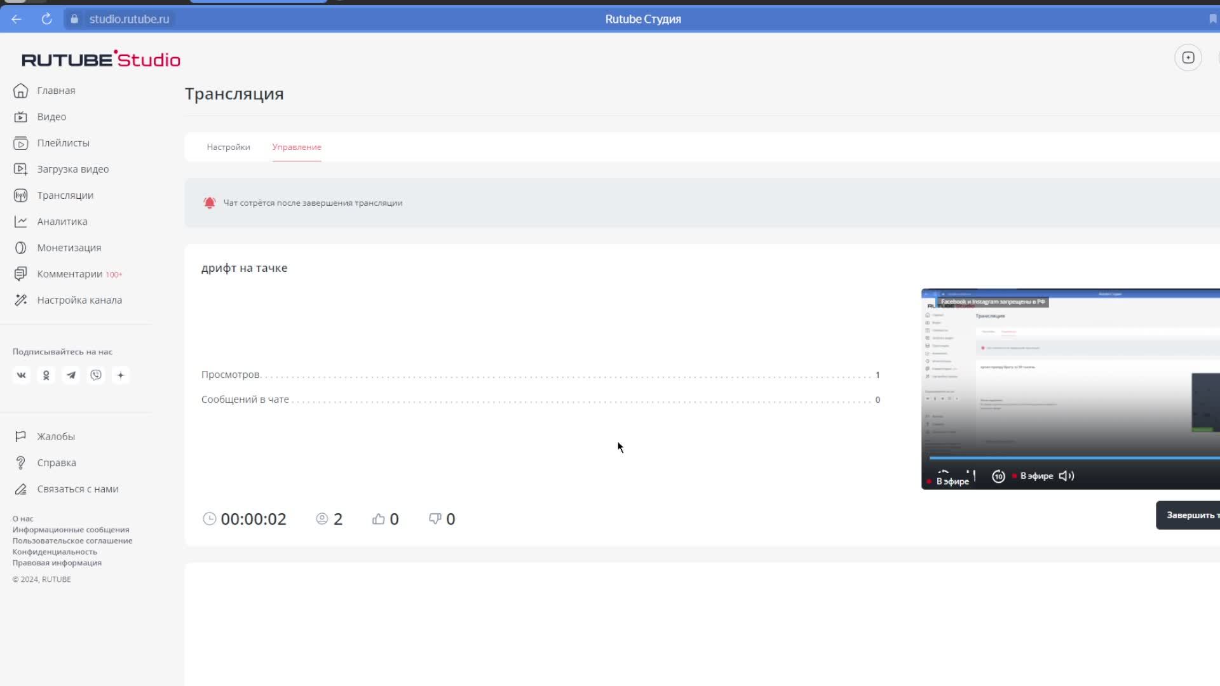Mute the player's volume speaker icon
Screen dimensions: 1220x686
pyautogui.click(x=1066, y=476)
